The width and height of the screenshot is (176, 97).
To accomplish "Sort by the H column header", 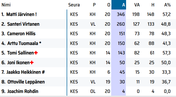I will [153, 5].
